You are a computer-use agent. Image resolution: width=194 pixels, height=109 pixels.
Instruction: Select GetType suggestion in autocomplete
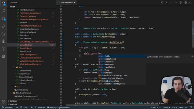(x=122, y=70)
